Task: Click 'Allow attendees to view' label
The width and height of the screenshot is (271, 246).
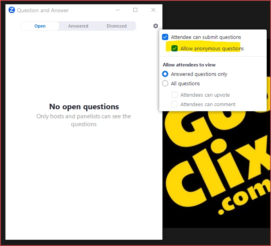Action: pyautogui.click(x=189, y=65)
